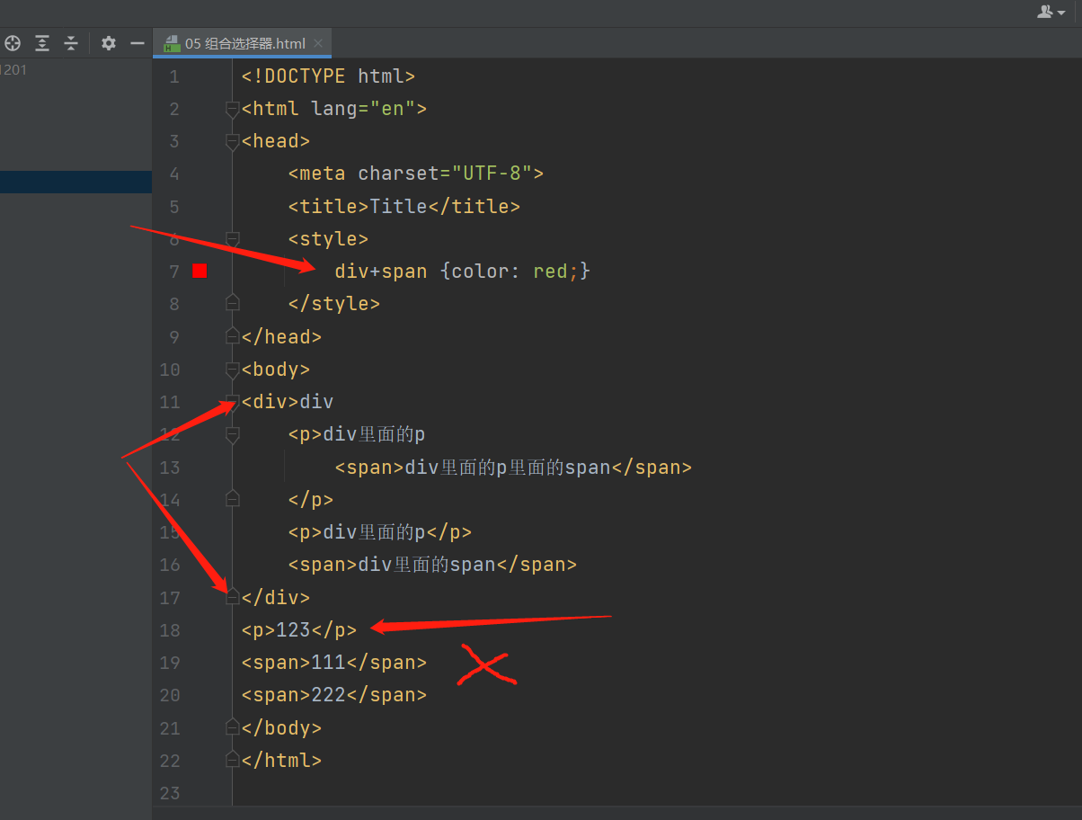Click line number 23 in the gutter
Viewport: 1082px width, 820px height.
click(x=170, y=793)
